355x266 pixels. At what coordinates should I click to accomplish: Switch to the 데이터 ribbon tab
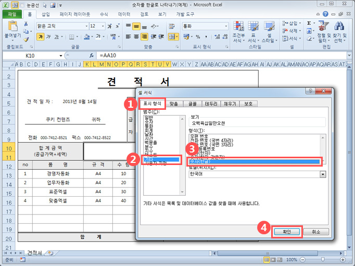tap(124, 14)
